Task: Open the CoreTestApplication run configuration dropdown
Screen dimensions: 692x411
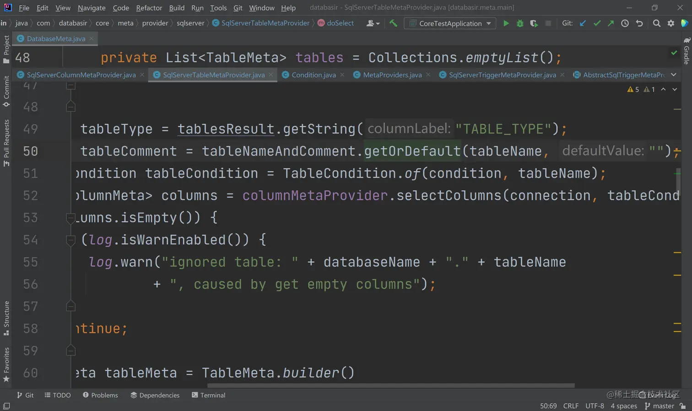Action: (450, 23)
